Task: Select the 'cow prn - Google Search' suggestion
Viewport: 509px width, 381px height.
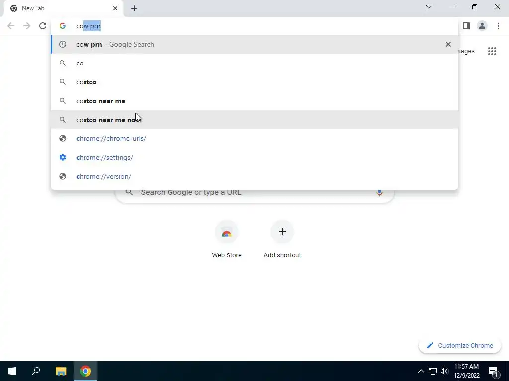Action: pyautogui.click(x=255, y=44)
